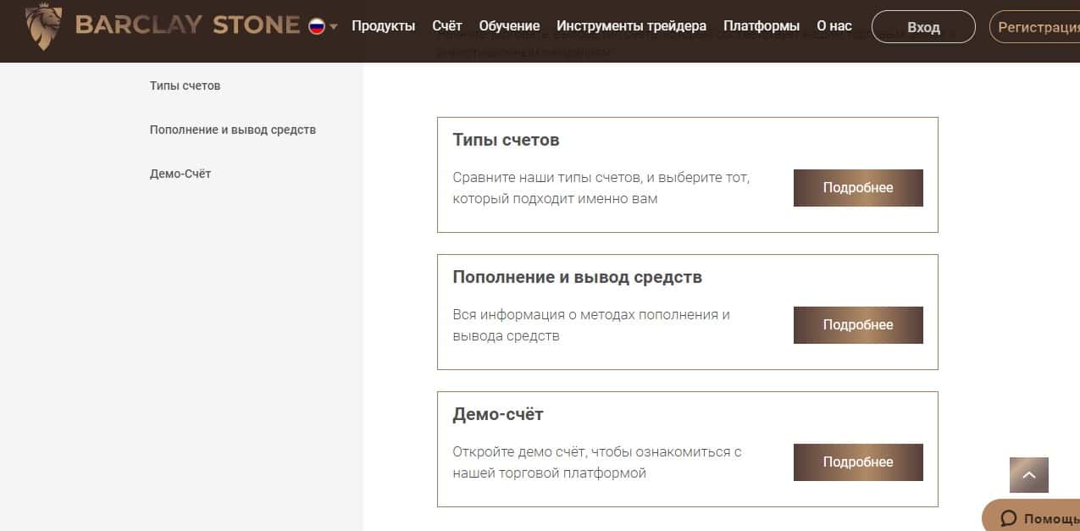The image size is (1080, 531).
Task: Select Демо-Счёт in the sidebar
Action: pos(180,174)
